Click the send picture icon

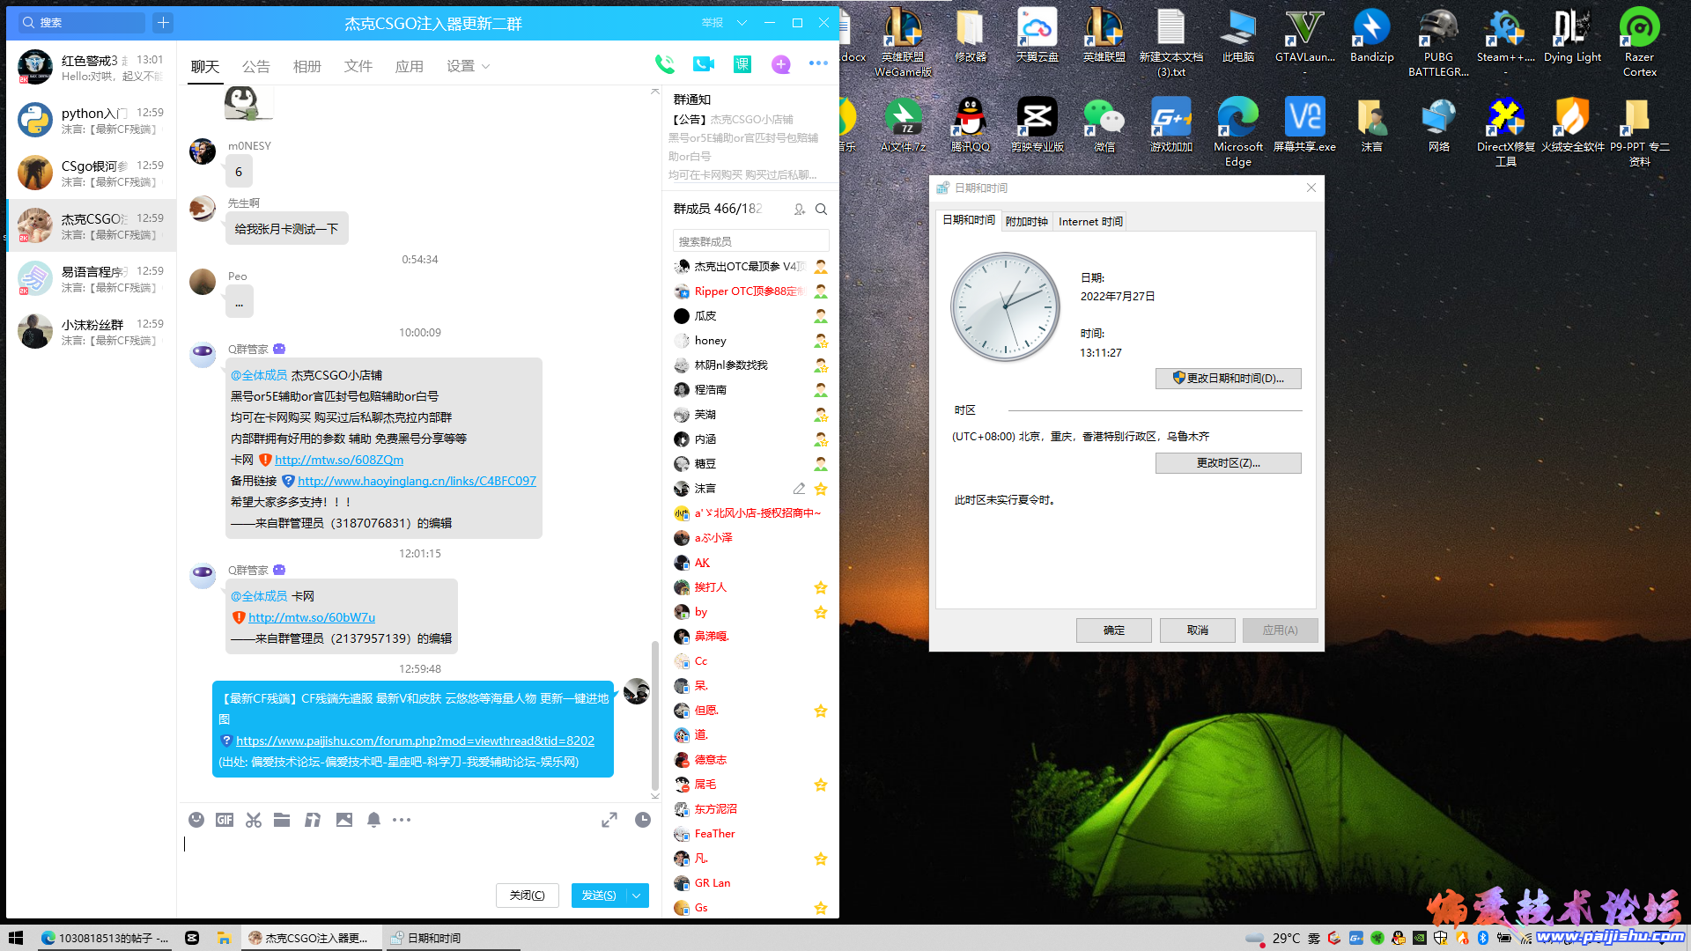point(344,820)
